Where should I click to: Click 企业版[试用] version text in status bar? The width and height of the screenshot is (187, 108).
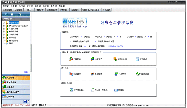tap(8, 105)
